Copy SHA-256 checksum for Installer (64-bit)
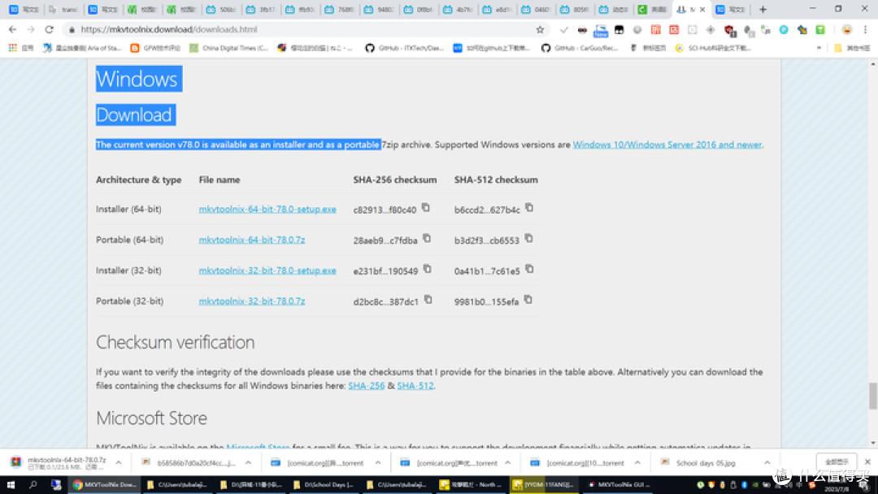The height and width of the screenshot is (494, 878). (x=425, y=208)
